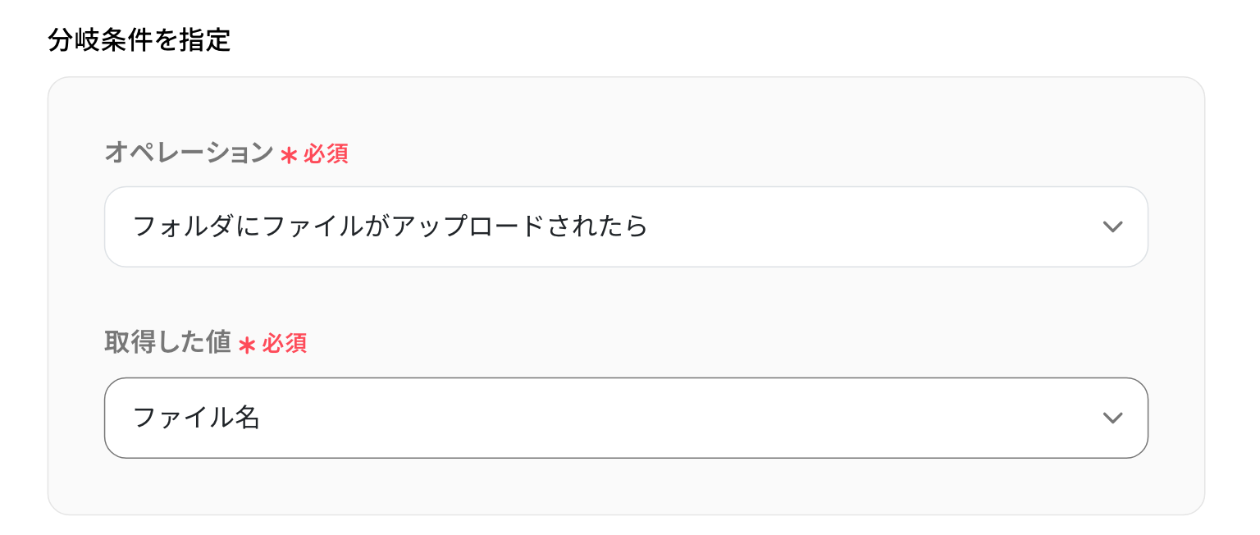The height and width of the screenshot is (535, 1260).
Task: Click the chevron arrow in 取得した値 field
Action: [x=1112, y=418]
